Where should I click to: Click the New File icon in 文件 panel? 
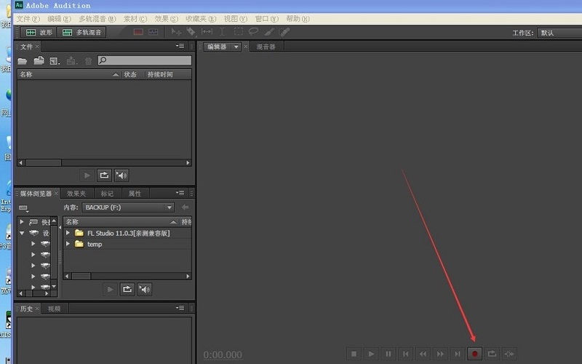pos(55,61)
